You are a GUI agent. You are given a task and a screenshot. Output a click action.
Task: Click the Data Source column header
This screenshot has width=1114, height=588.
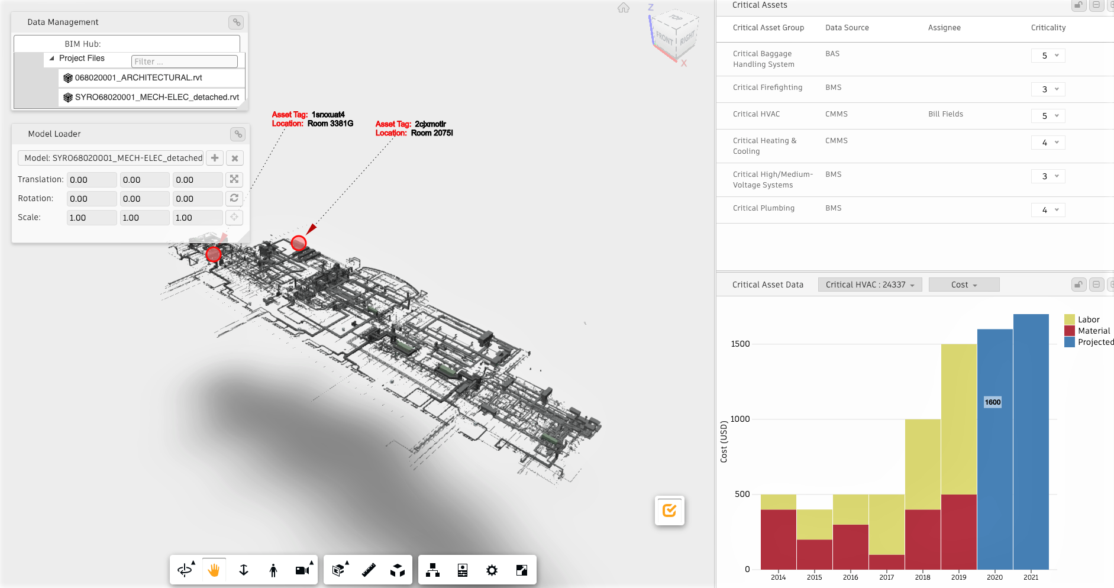(x=847, y=28)
